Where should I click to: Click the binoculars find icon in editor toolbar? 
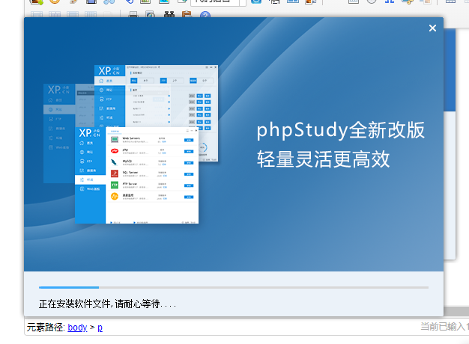[x=169, y=15]
